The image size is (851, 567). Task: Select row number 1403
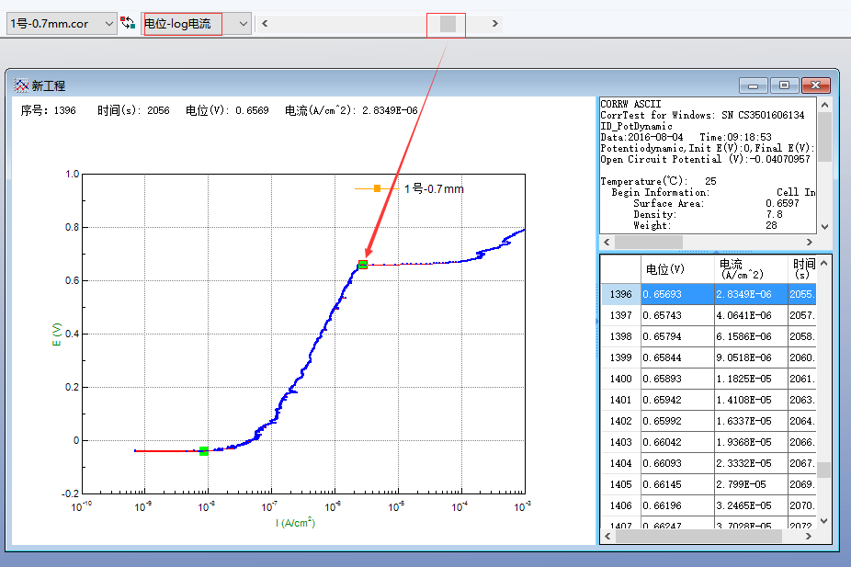(x=621, y=442)
